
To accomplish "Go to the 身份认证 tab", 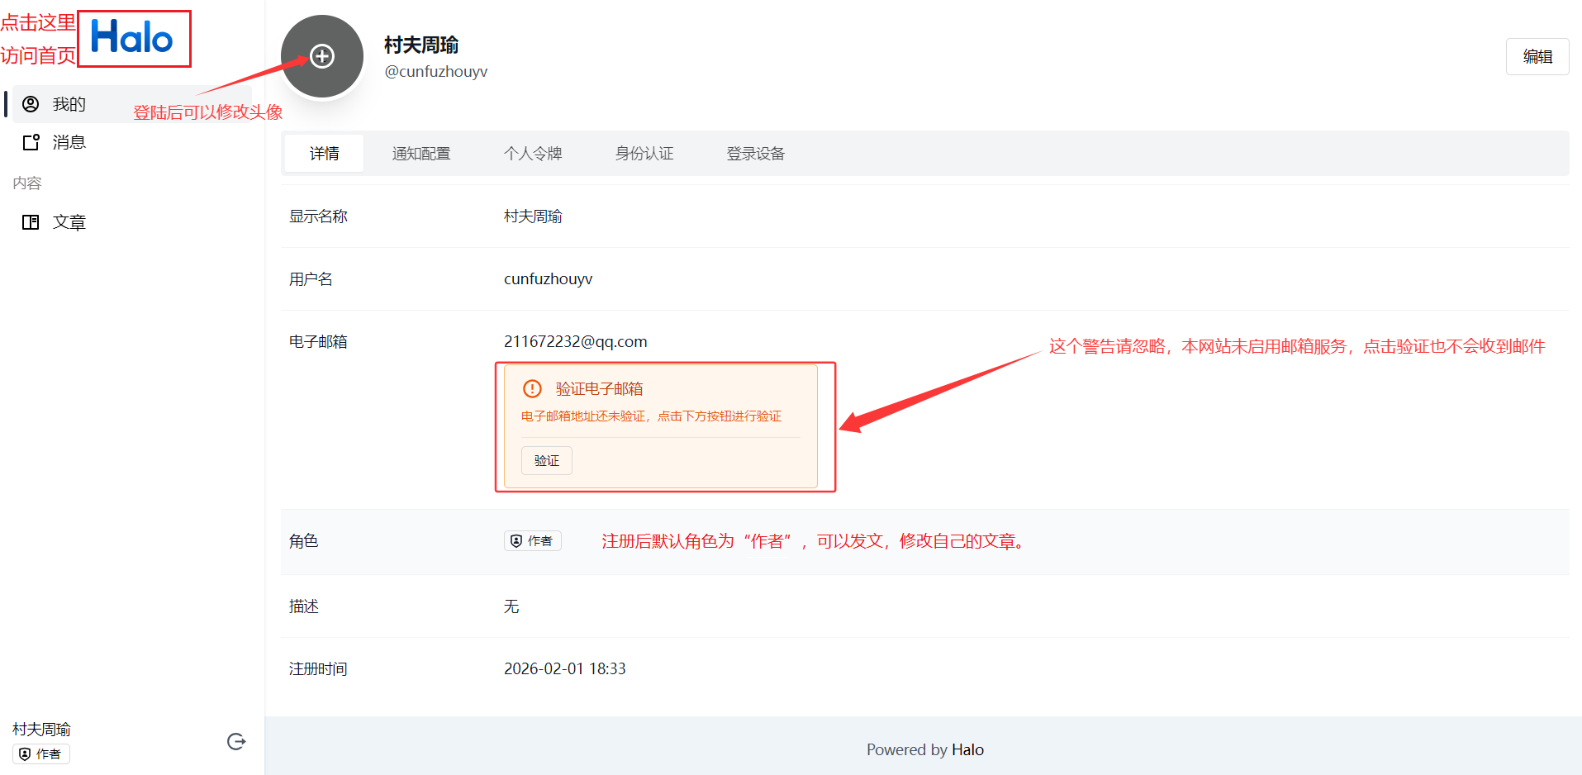I will (644, 154).
